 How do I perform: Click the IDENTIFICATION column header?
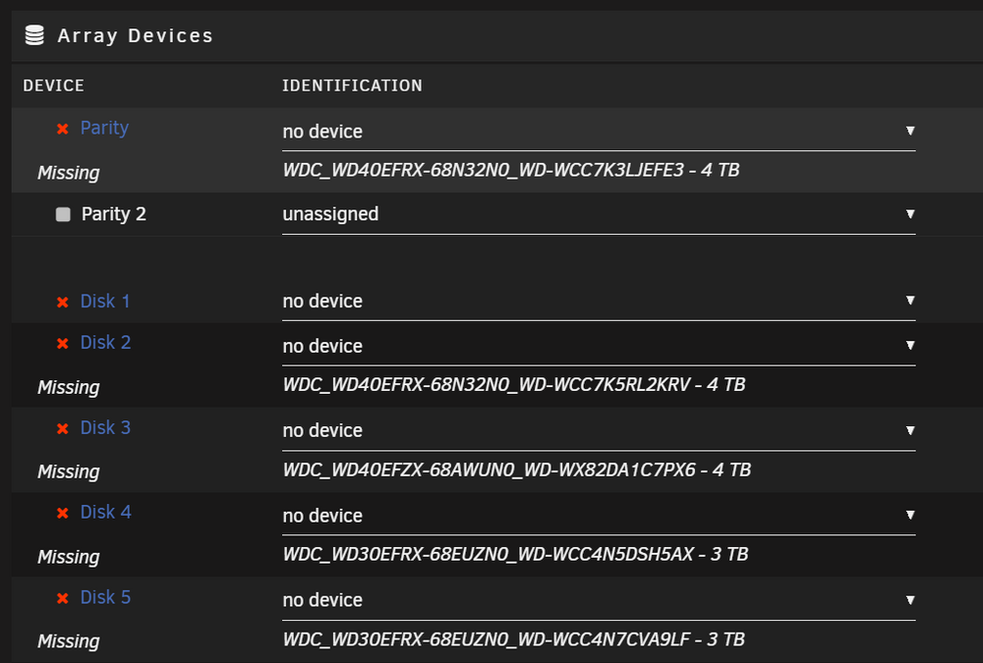point(352,85)
